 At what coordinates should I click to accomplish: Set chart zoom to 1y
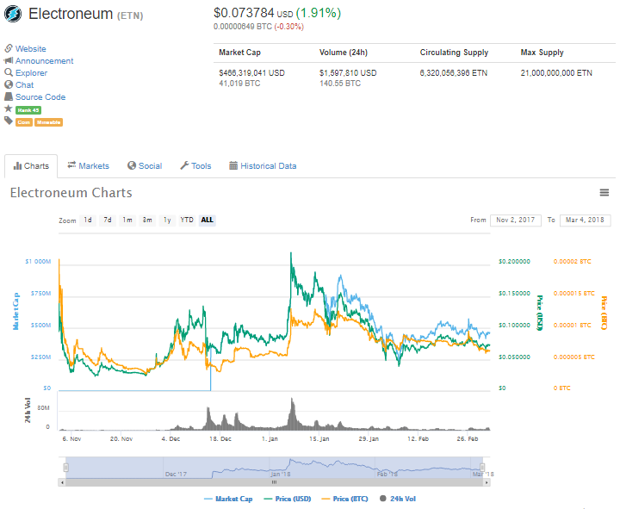coord(167,220)
